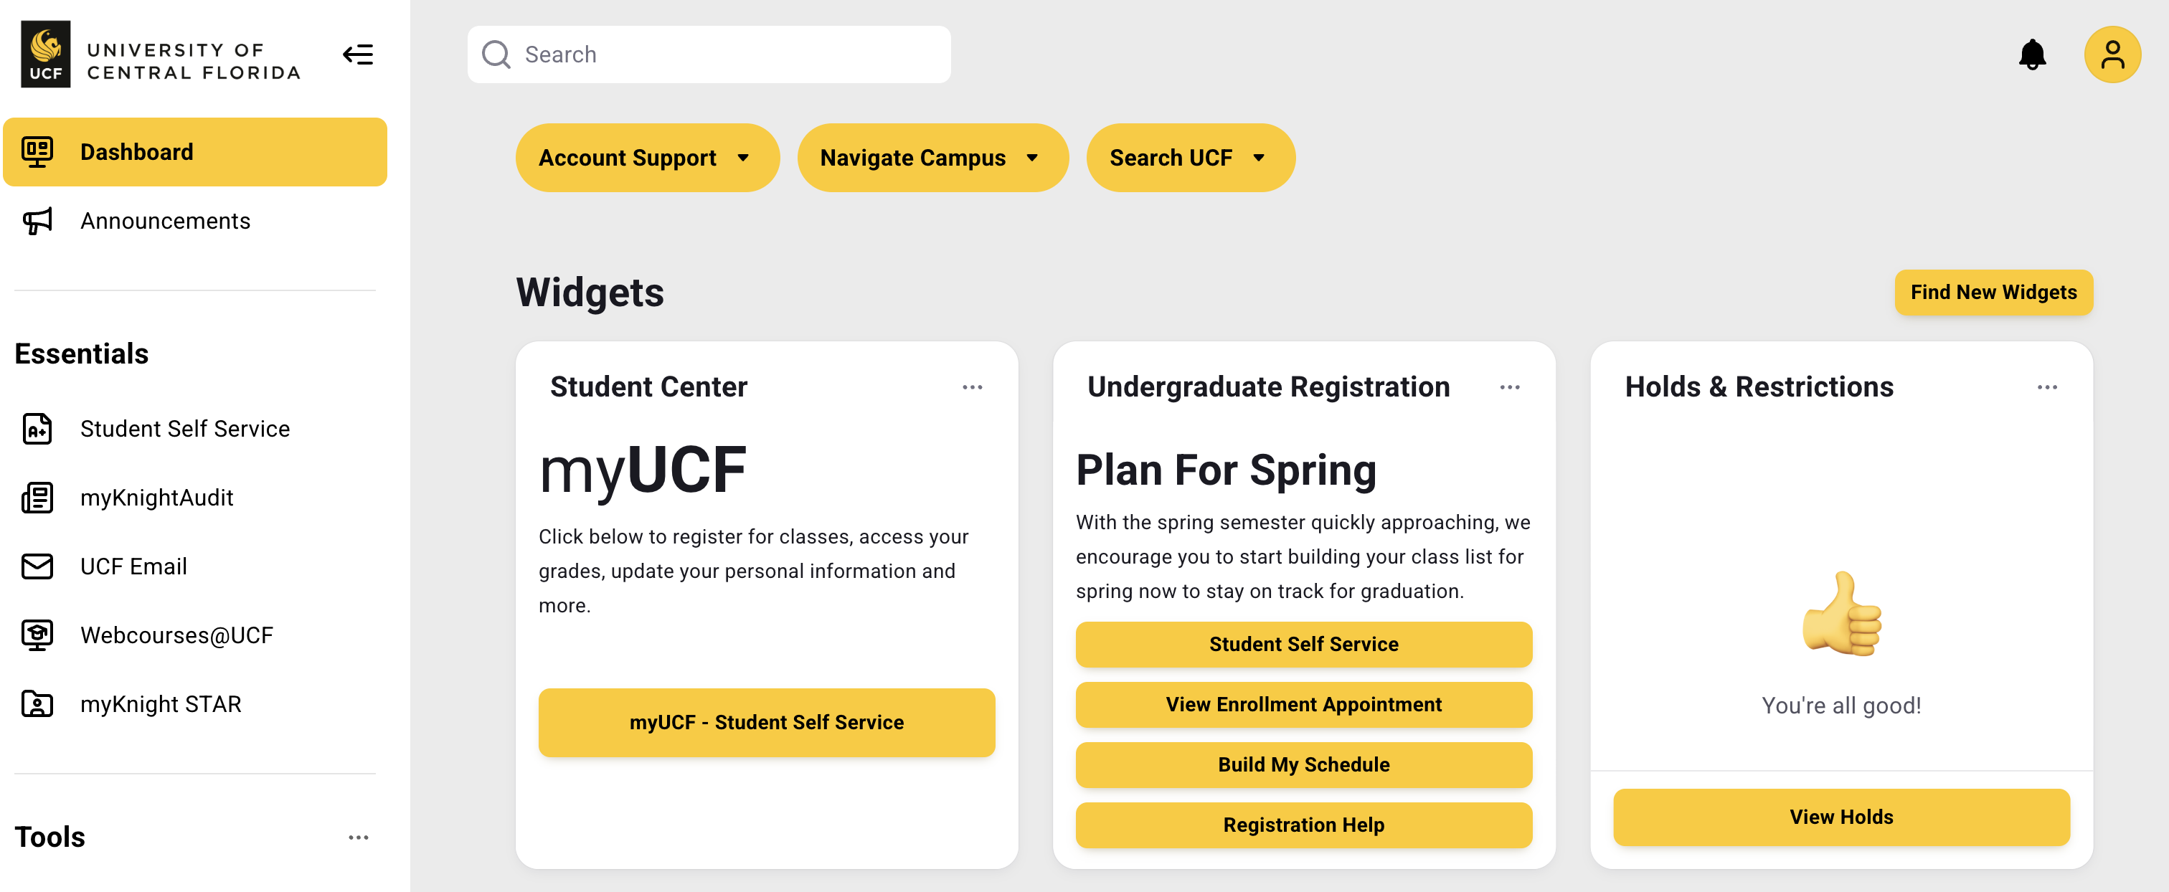Expand the Search UCF dropdown
Screen dimensions: 2169x892
(x=1190, y=157)
